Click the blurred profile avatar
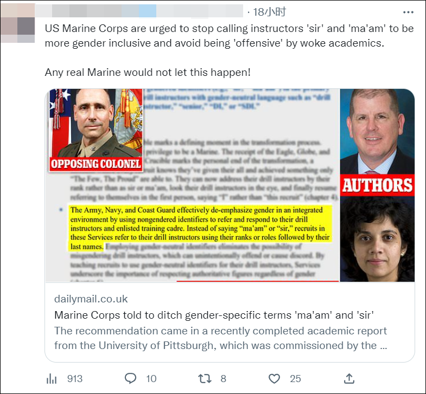The height and width of the screenshot is (394, 426). point(18,23)
